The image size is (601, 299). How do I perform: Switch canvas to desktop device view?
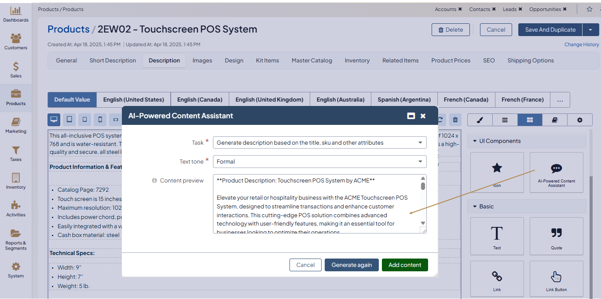54,120
